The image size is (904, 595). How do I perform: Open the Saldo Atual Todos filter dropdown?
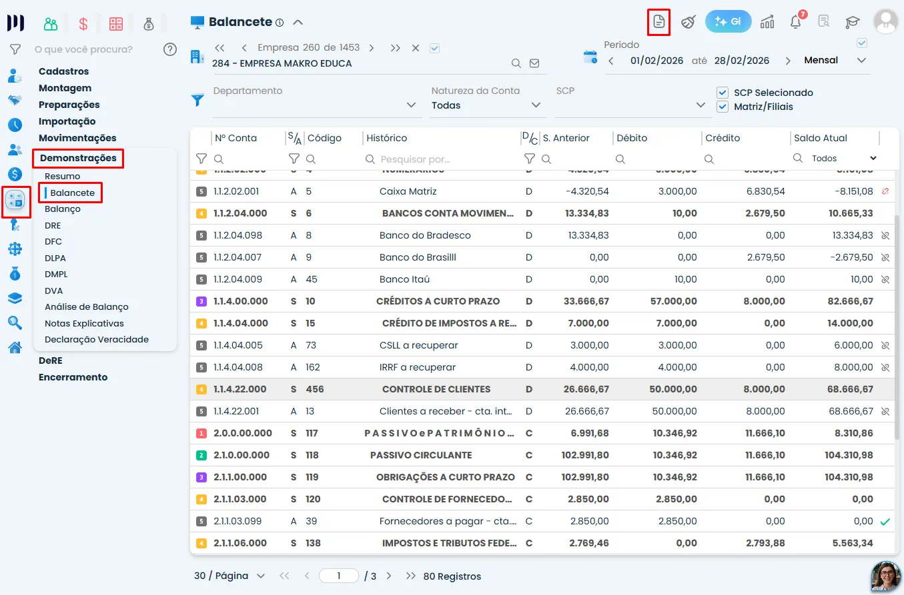[843, 159]
